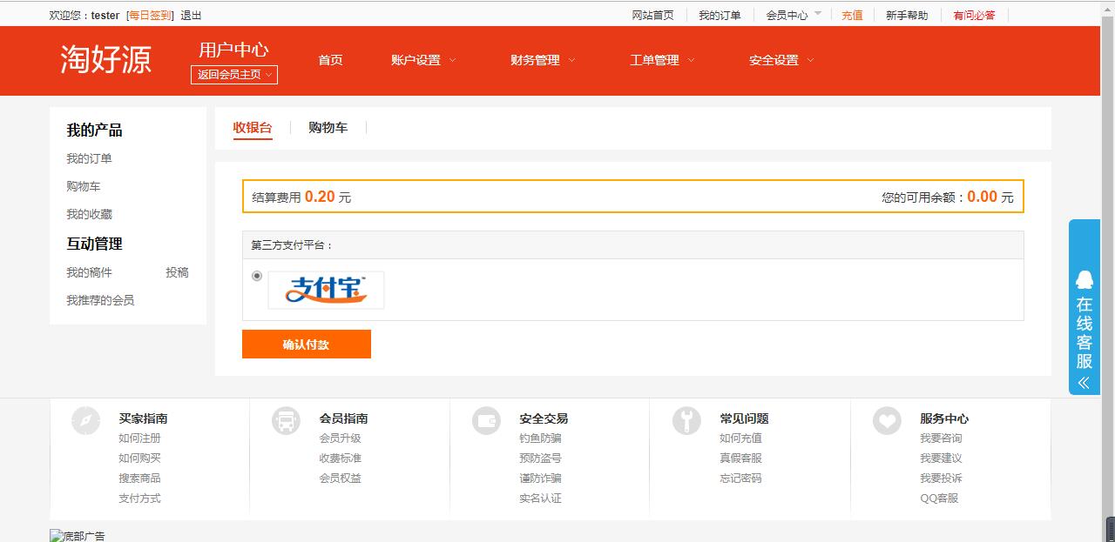Click the 每日签到 link
Screen dimensions: 1115x542
pyautogui.click(x=150, y=16)
